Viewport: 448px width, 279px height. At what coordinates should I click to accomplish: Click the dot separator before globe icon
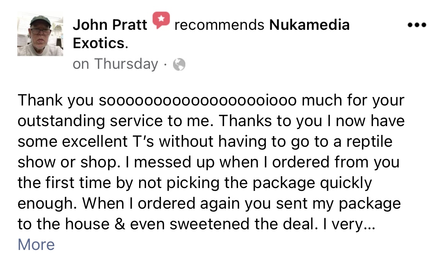[x=165, y=65]
